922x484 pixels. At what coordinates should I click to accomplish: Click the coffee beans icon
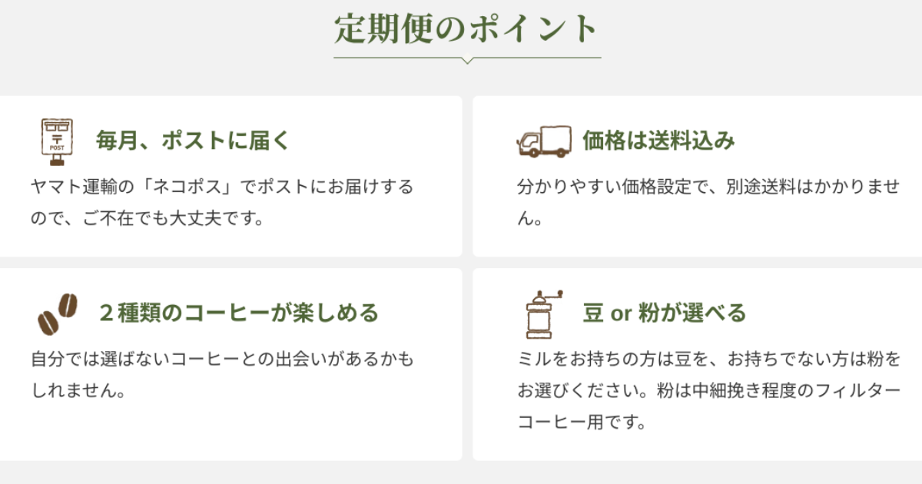(58, 313)
